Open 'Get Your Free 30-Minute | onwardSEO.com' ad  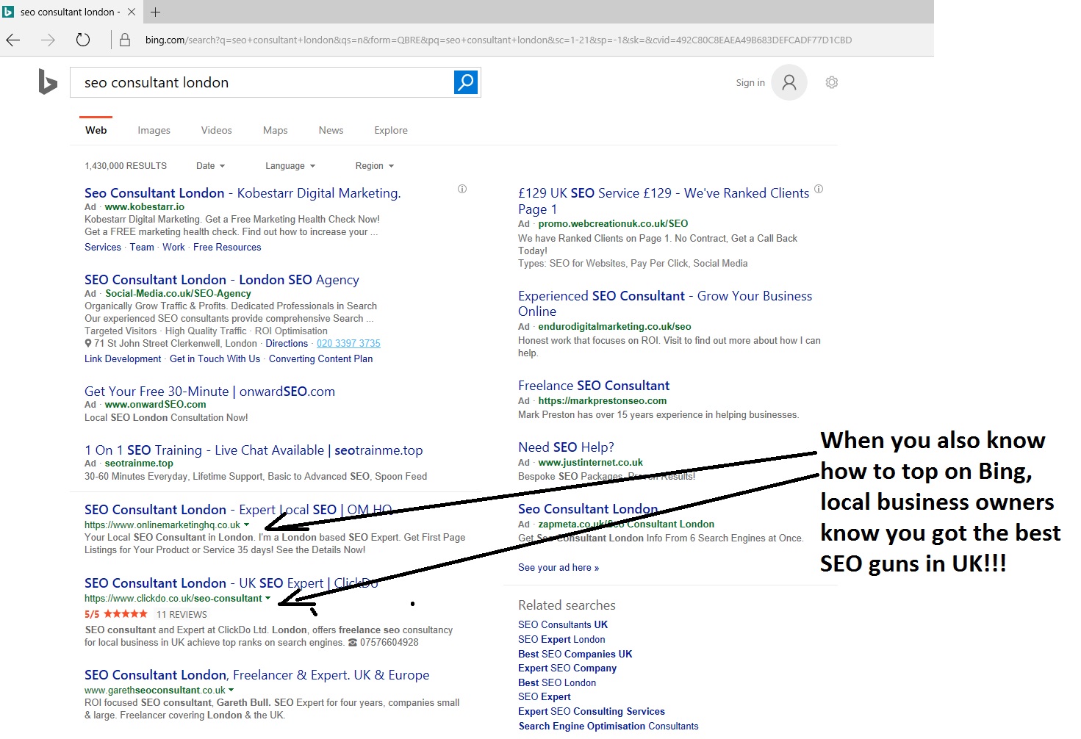point(209,392)
